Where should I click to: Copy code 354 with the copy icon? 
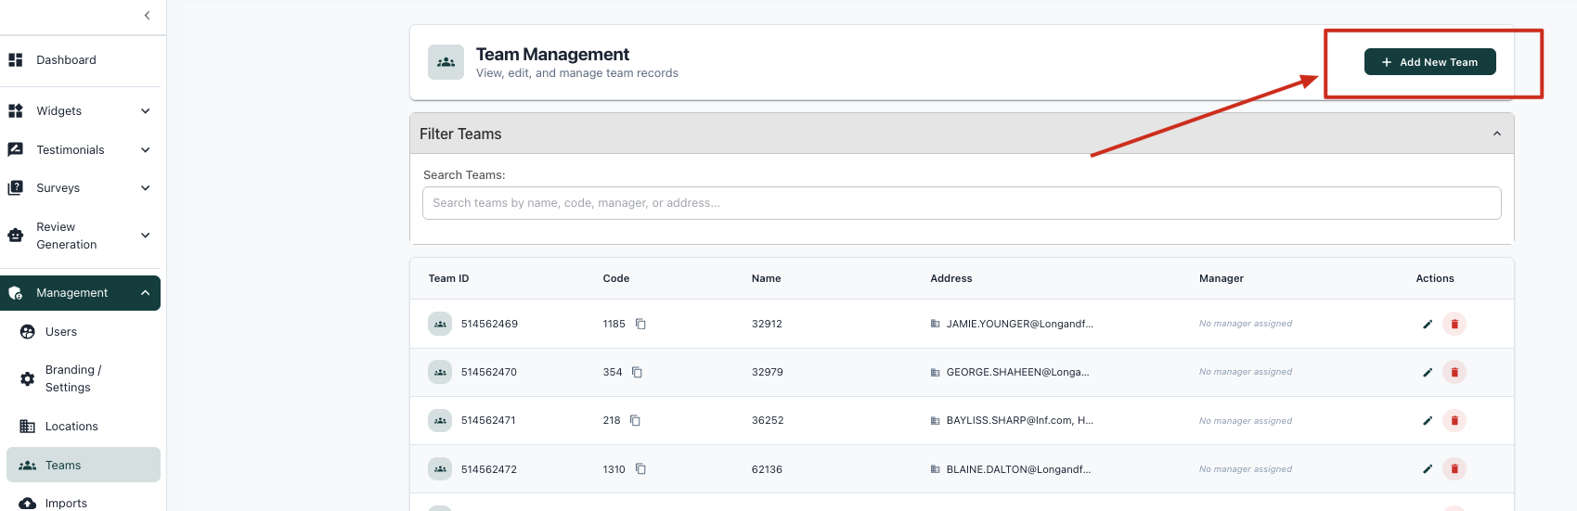coord(637,372)
